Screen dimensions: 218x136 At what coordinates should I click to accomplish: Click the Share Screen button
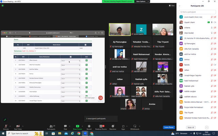(77, 127)
